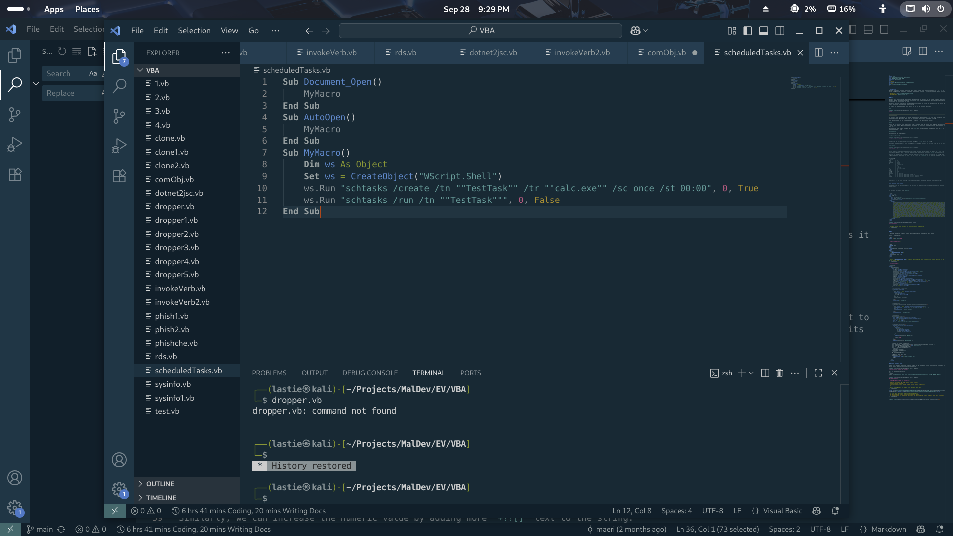
Task: Click the Accounts icon in the activity bar
Action: (119, 460)
